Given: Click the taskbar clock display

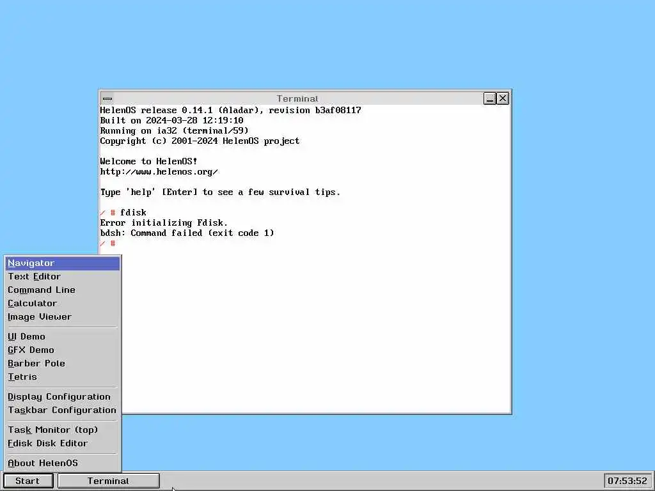Looking at the screenshot, I should pos(627,481).
